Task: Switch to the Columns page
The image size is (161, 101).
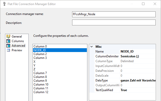Action: point(18,41)
